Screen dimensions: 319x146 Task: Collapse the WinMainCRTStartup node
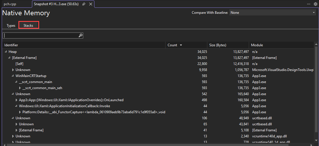coord(13,76)
